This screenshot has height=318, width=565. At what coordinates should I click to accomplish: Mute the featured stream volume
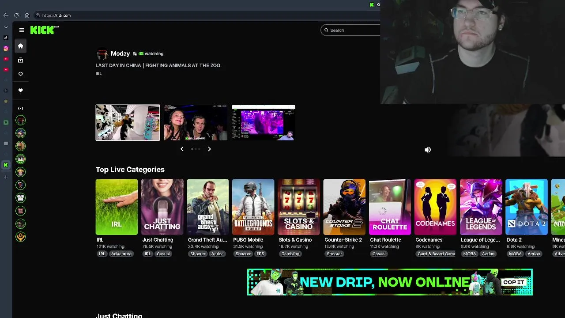click(427, 150)
